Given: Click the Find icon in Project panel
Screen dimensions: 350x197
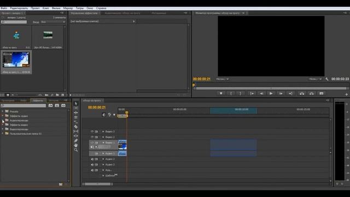Looking at the screenshot, I should [x=52, y=95].
